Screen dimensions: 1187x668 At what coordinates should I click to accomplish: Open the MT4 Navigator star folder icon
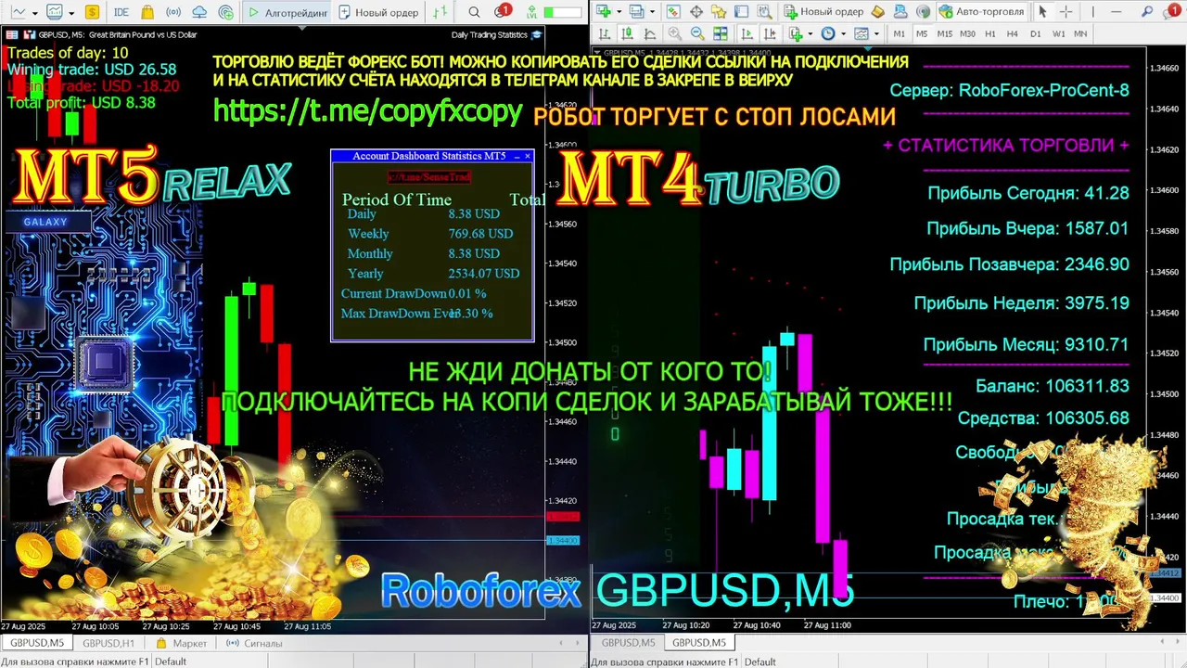[x=718, y=11]
